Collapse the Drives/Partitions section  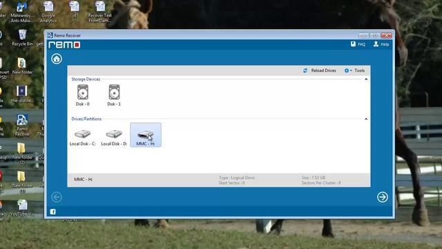pos(366,119)
